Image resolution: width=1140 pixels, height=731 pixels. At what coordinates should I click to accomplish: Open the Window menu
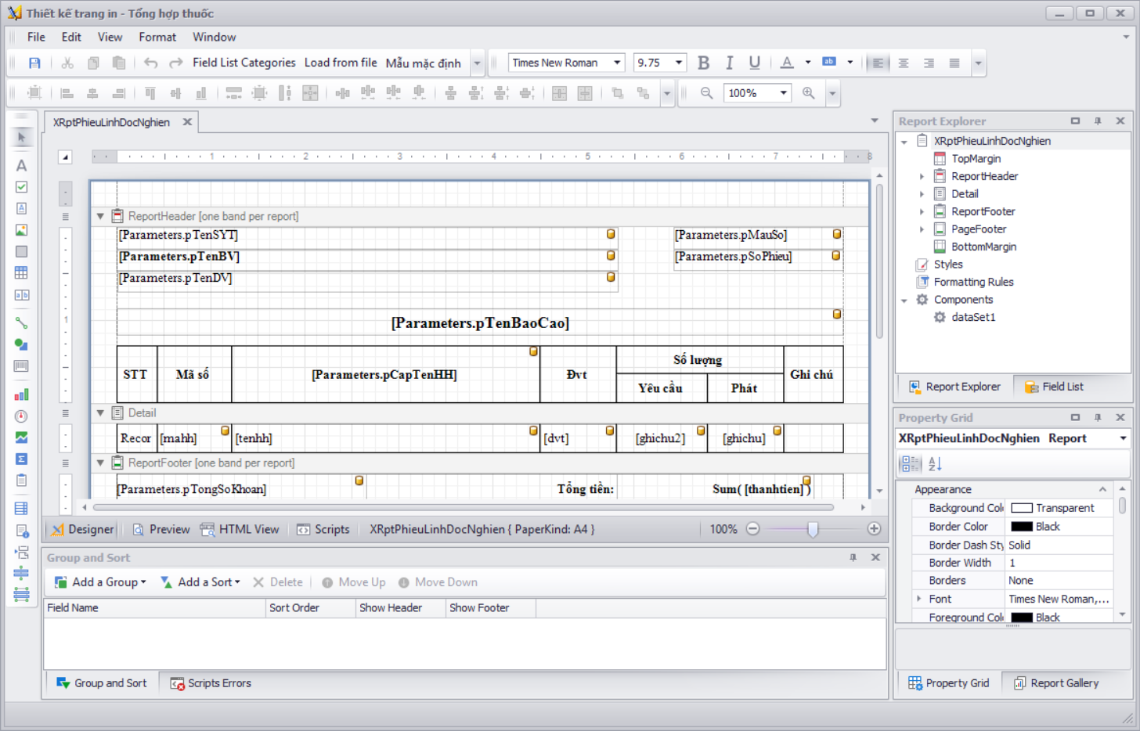[x=214, y=37]
